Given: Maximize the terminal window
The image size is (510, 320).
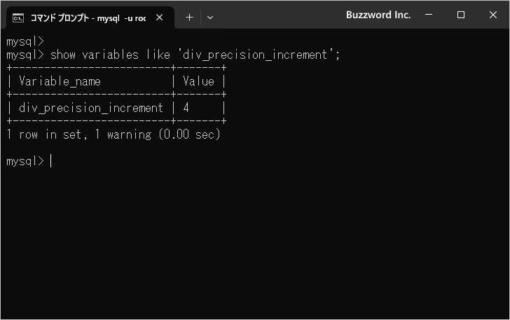Looking at the screenshot, I should (461, 15).
